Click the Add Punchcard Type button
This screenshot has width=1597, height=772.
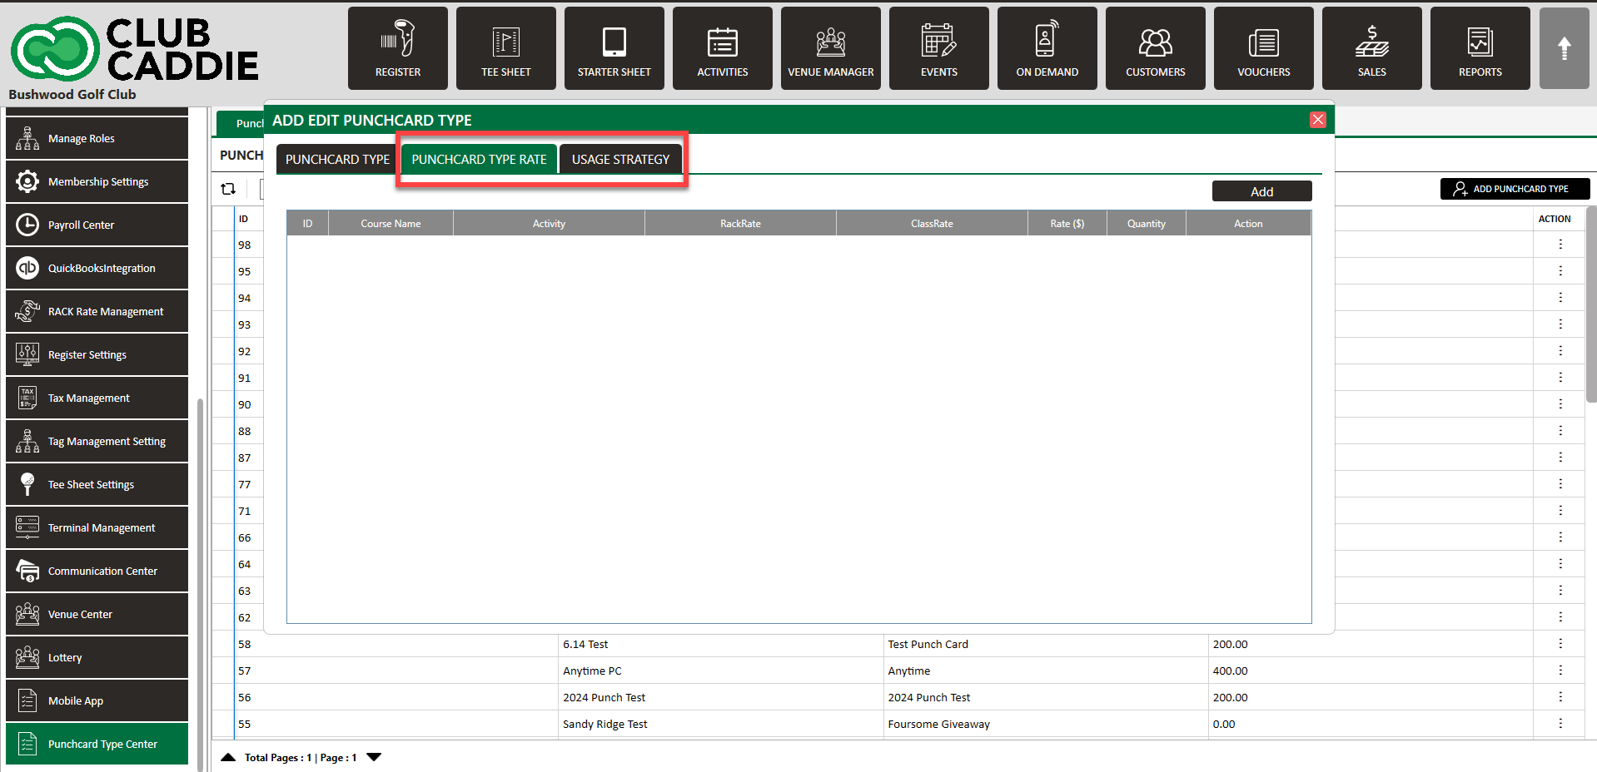click(x=1514, y=189)
